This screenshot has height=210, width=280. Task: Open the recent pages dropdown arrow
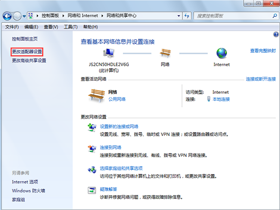24,16
